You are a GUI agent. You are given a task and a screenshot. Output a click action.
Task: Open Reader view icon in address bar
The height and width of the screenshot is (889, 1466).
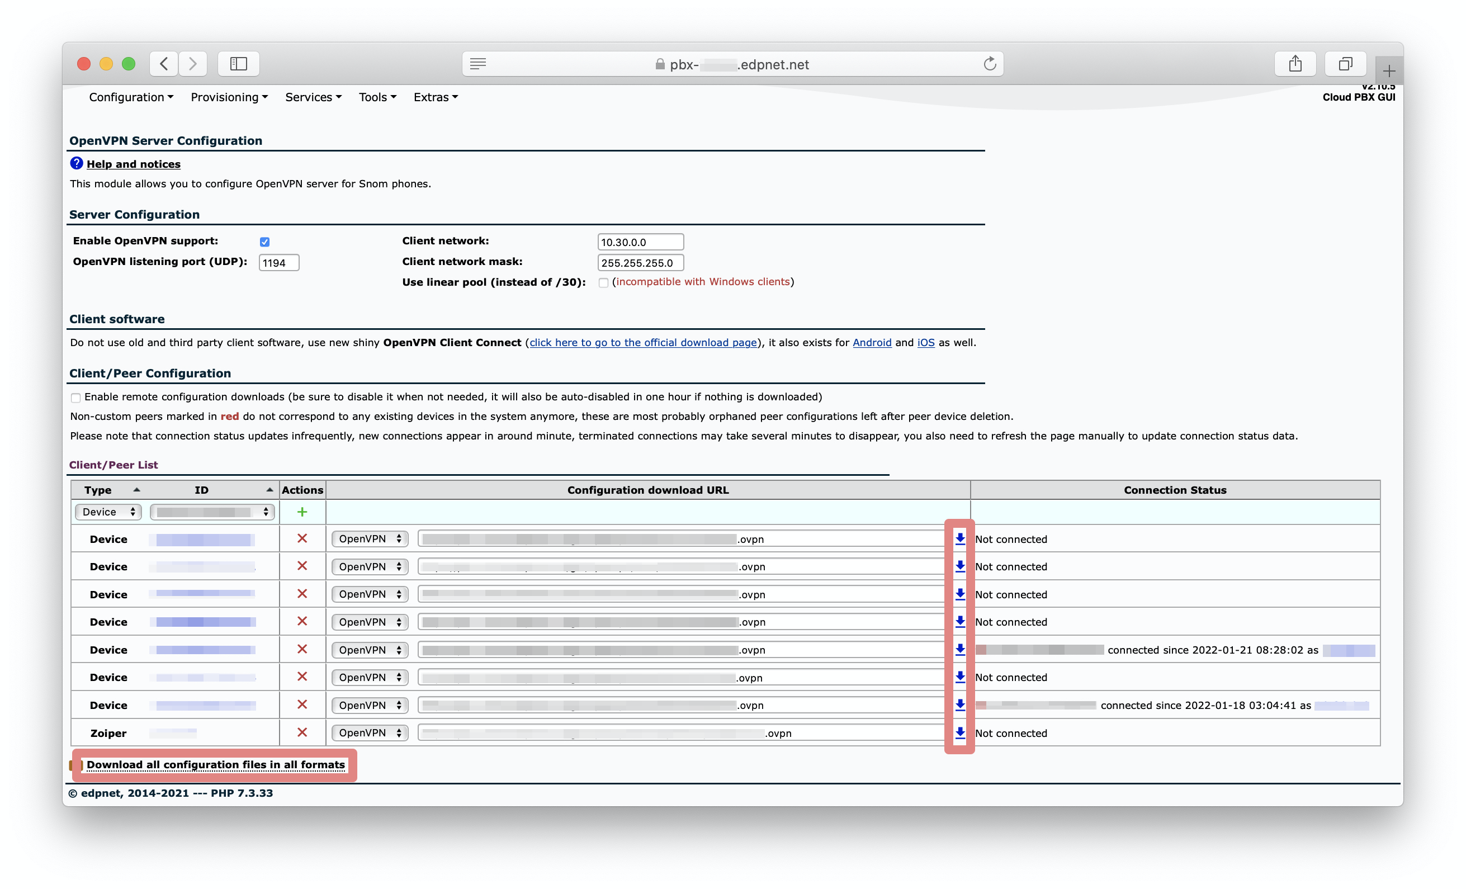(479, 64)
